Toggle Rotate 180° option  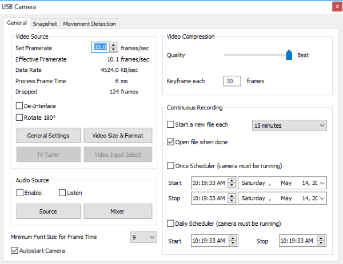point(20,117)
